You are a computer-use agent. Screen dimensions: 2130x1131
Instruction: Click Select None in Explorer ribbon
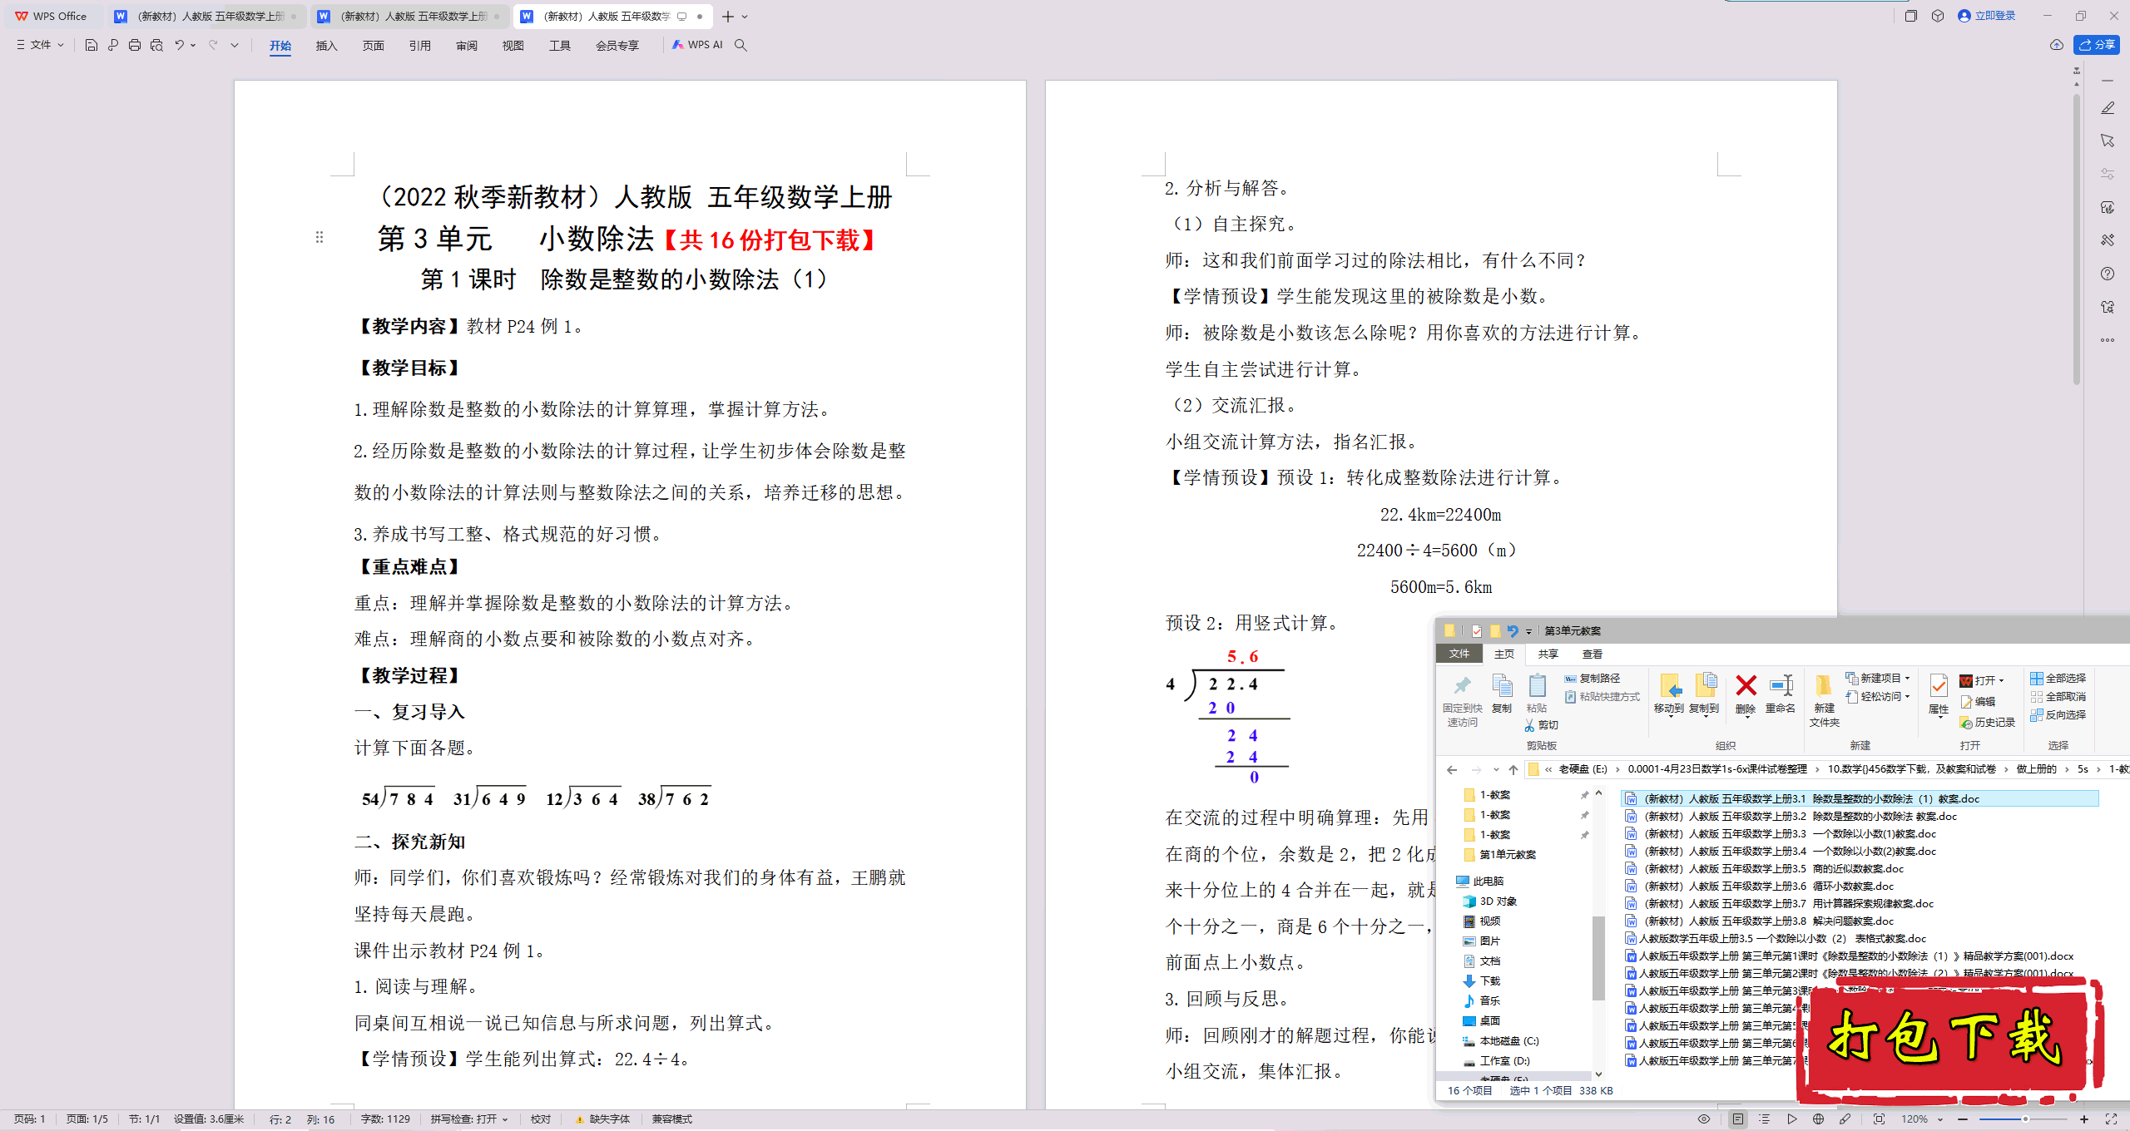coord(2058,697)
